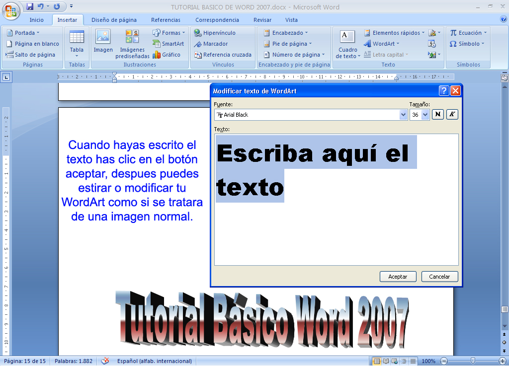Click the dialog help question button
The width and height of the screenshot is (509, 366).
pos(444,91)
